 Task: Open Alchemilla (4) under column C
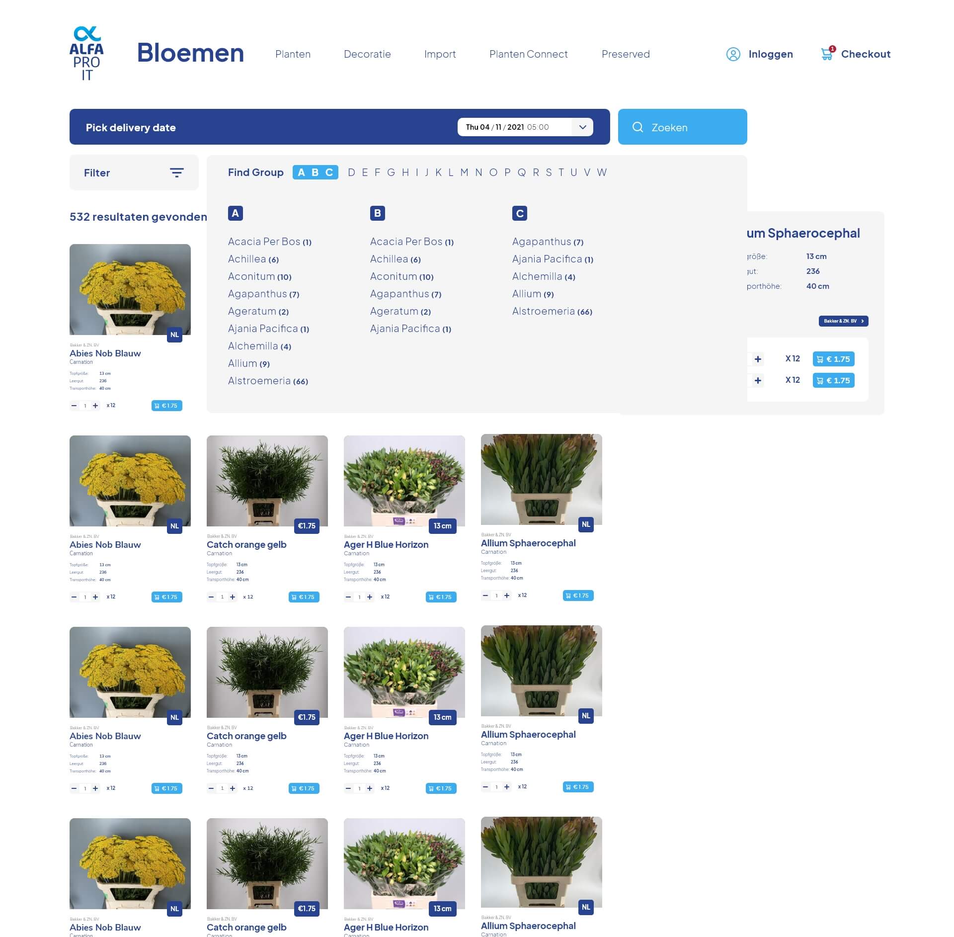(x=544, y=276)
